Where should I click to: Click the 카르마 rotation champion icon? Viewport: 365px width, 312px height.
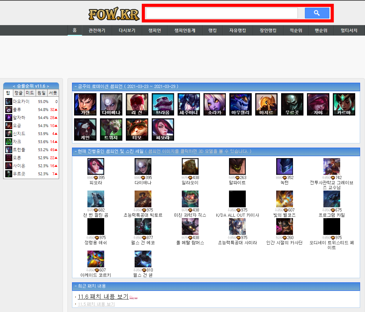coord(344,104)
